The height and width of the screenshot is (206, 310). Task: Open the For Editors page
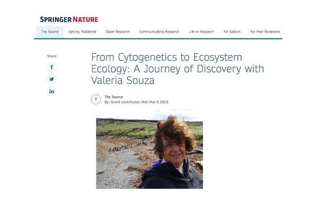(232, 32)
